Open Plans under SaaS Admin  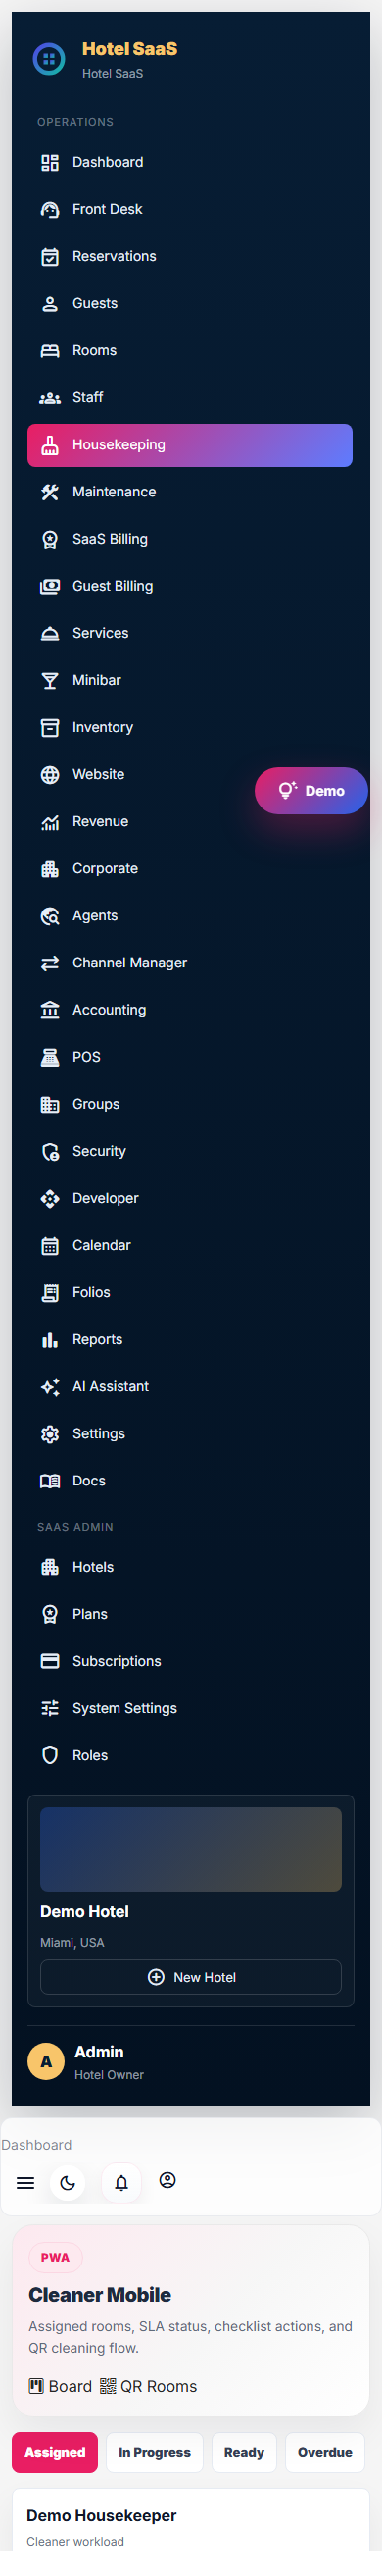pos(190,1613)
